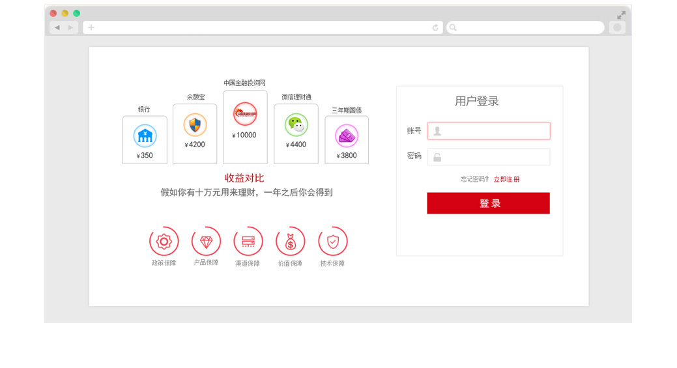Click the browser search field
This screenshot has width=677, height=368.
tap(525, 27)
